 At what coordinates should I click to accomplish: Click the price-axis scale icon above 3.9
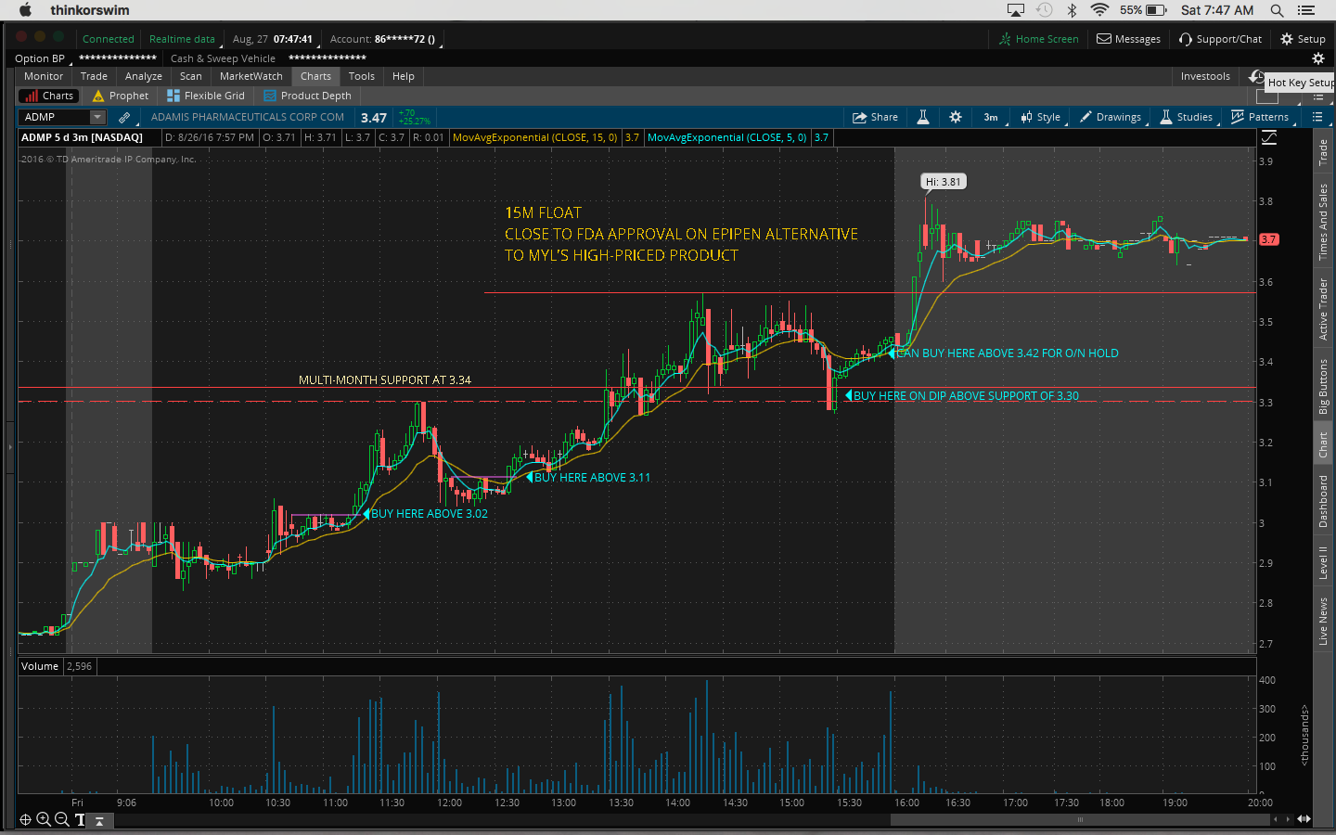[x=1269, y=137]
